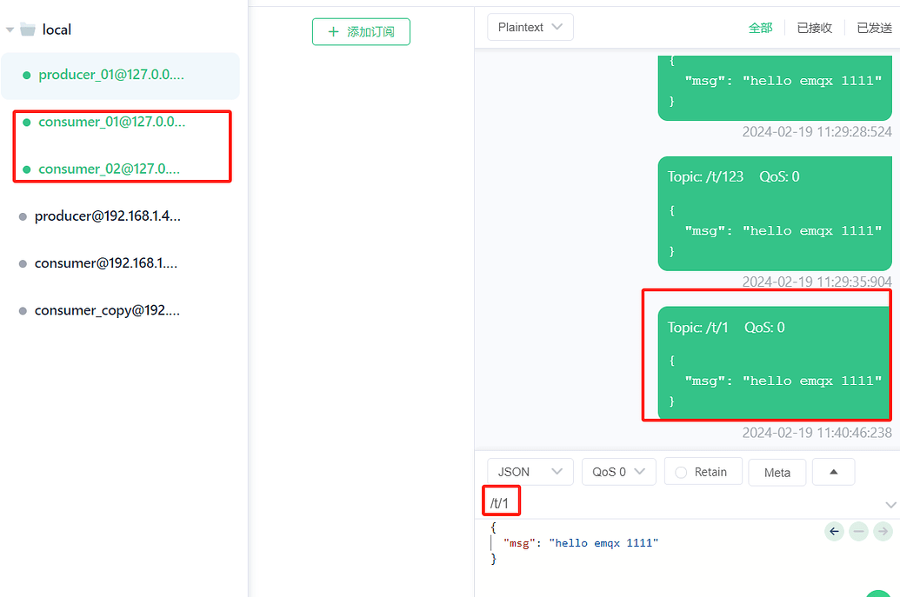Click the previous payload history arrow

pos(835,531)
